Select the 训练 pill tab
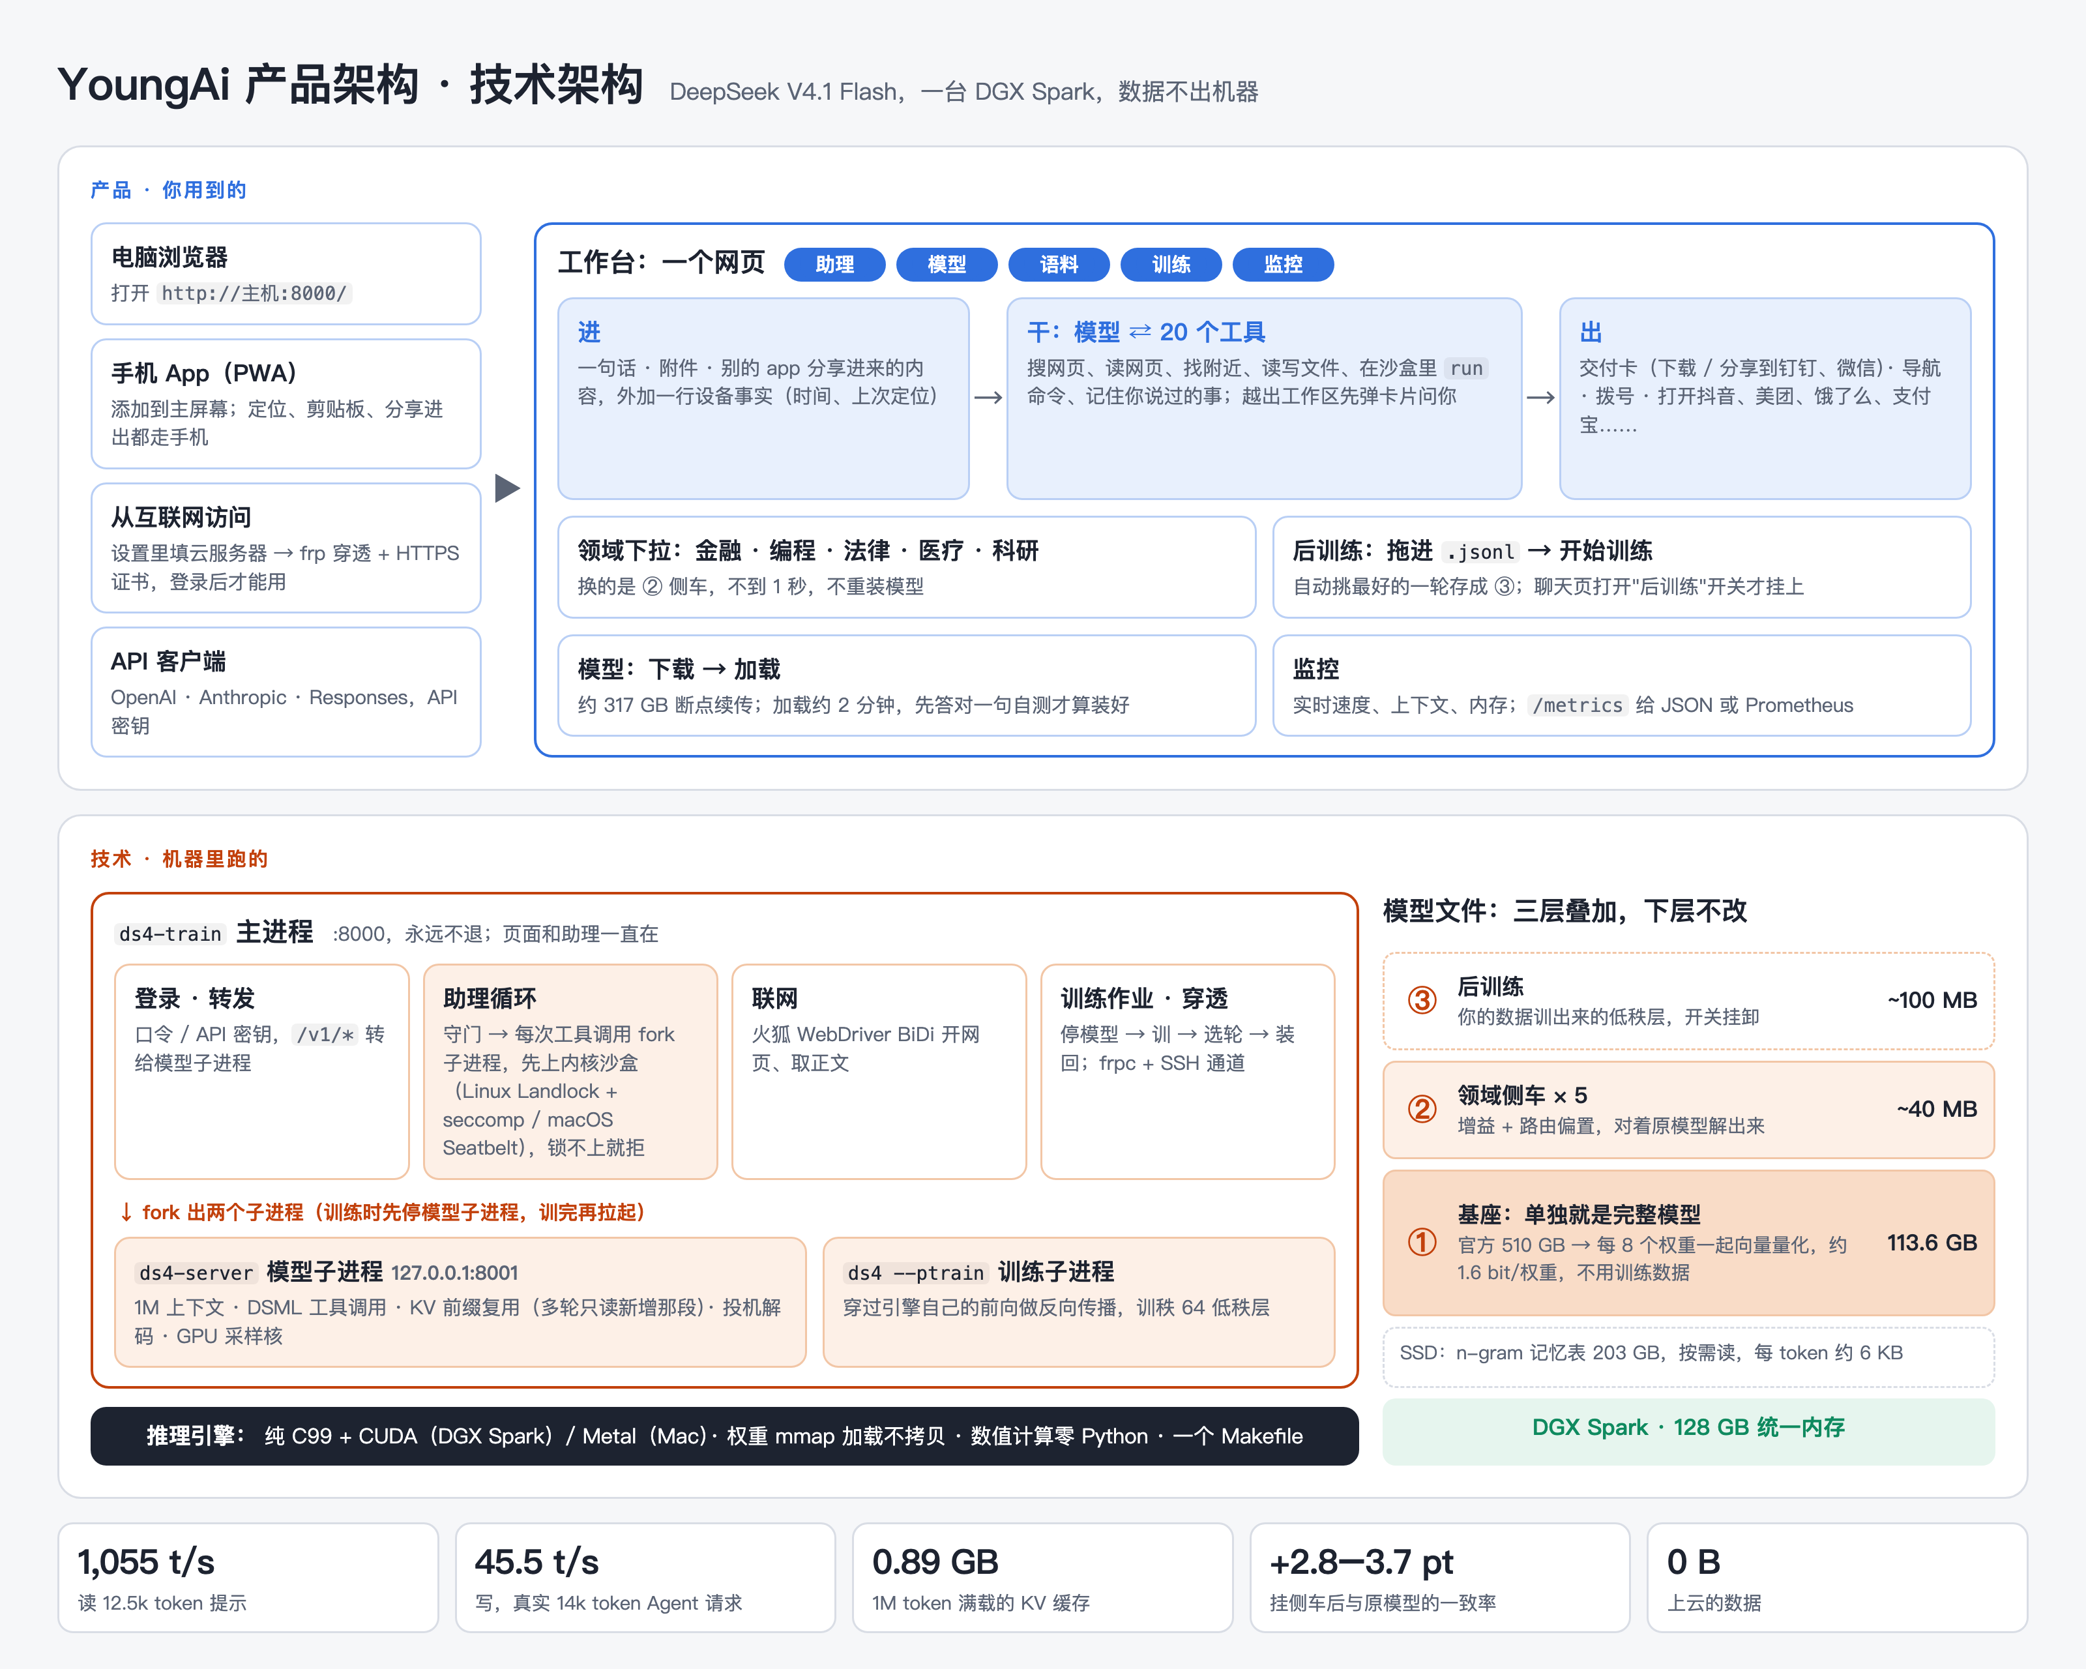2086x1669 pixels. pos(1171,264)
